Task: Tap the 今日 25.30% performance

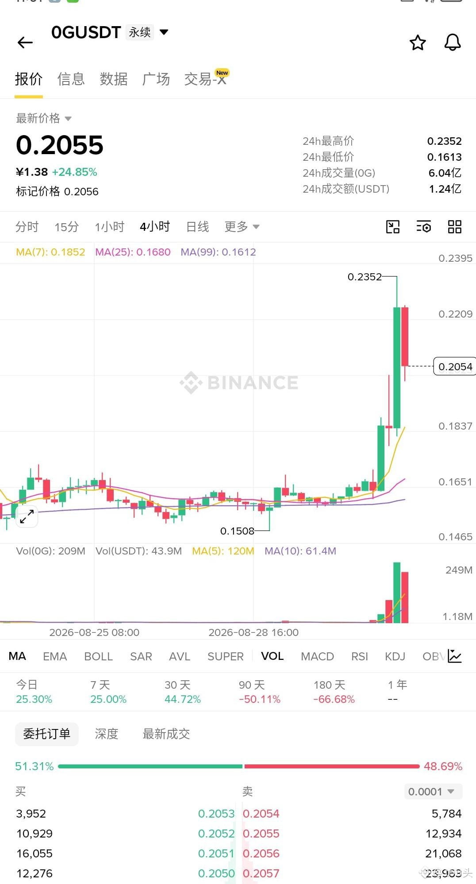Action: click(34, 692)
